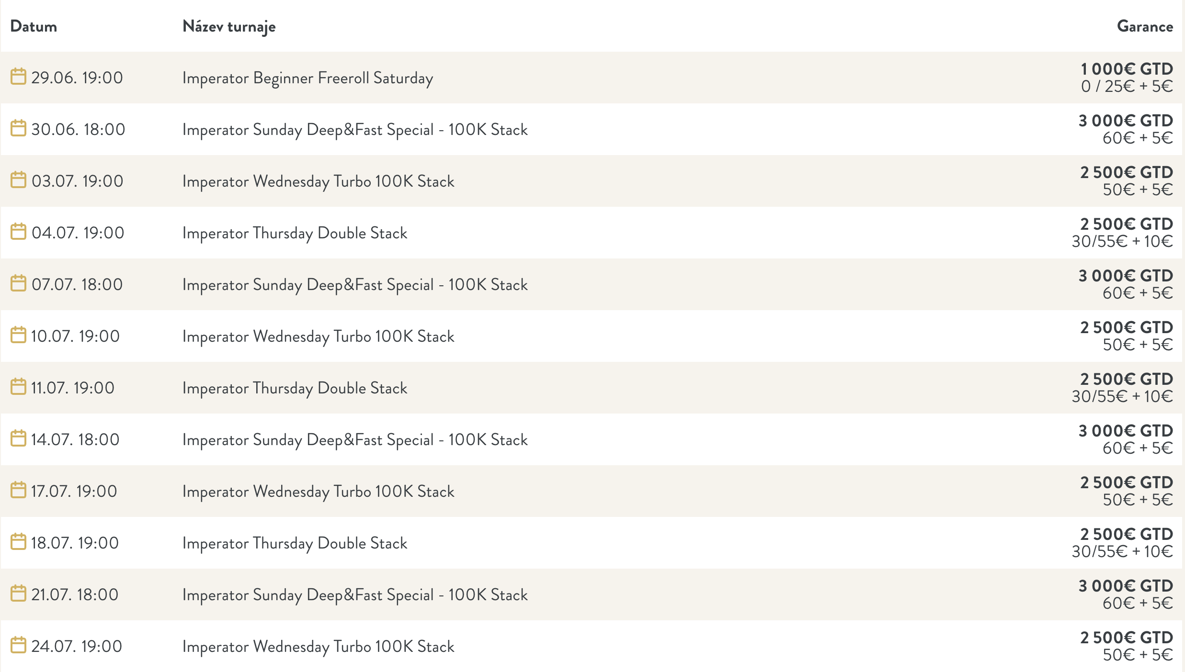
Task: Open Wednesday Turbo 100K Stack on 17.07.
Action: click(318, 492)
